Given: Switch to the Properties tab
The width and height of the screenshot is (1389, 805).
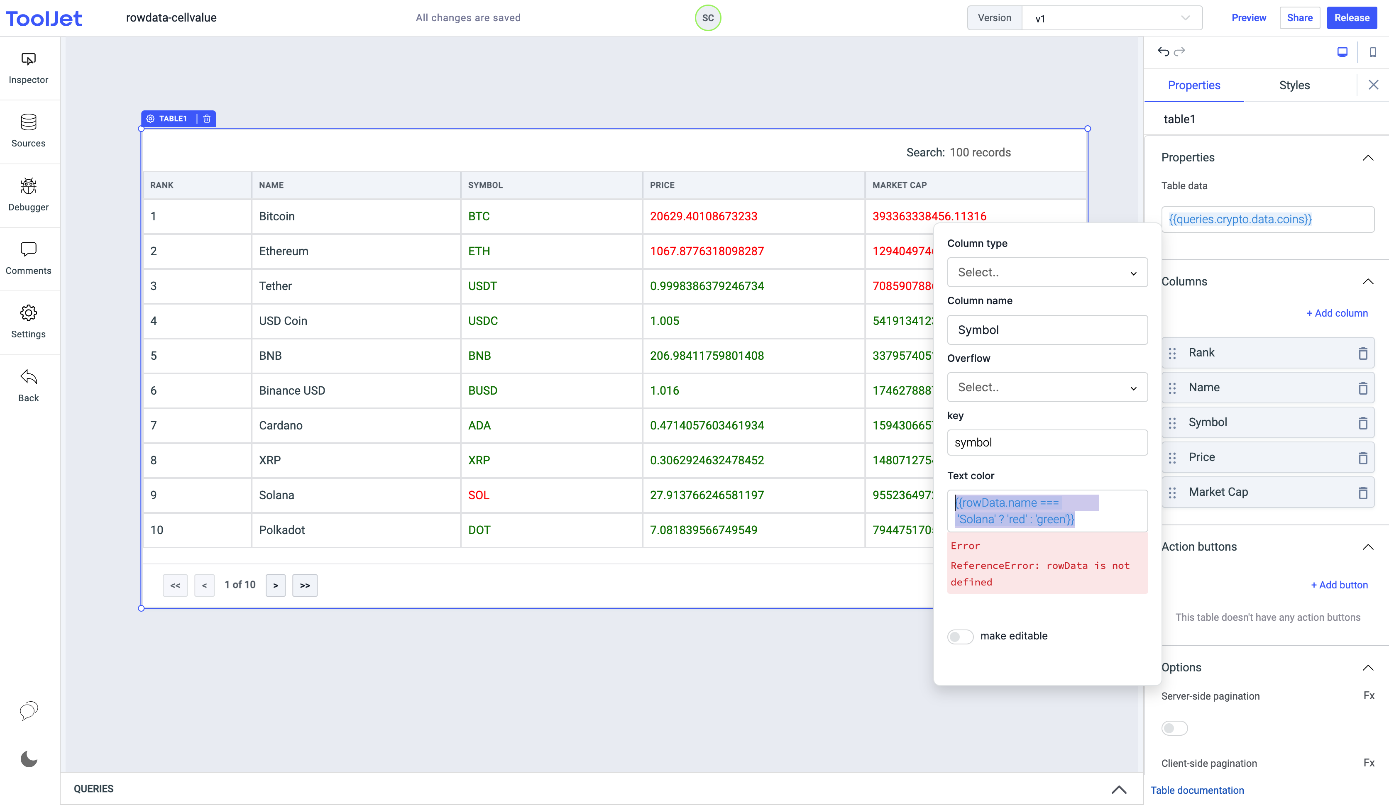Looking at the screenshot, I should pyautogui.click(x=1194, y=85).
